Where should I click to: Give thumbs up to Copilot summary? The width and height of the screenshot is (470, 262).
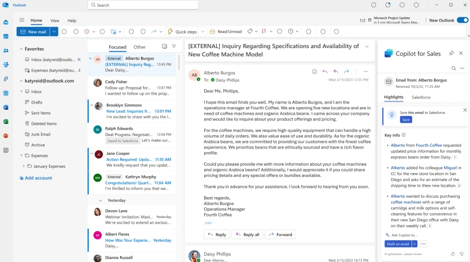coord(452,254)
